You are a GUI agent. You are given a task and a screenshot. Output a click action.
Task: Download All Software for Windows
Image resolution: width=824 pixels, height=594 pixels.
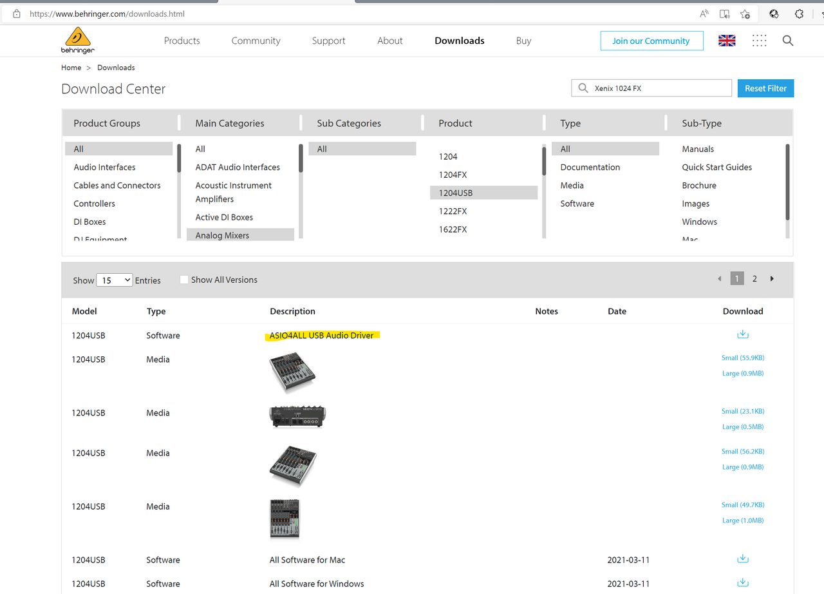(743, 582)
